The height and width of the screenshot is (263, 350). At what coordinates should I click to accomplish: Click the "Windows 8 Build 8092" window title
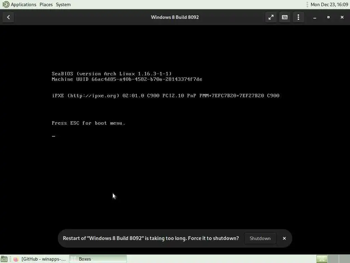coord(175,17)
